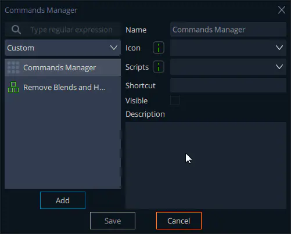The height and width of the screenshot is (234, 291).
Task: Click the Cancel button
Action: 179,221
